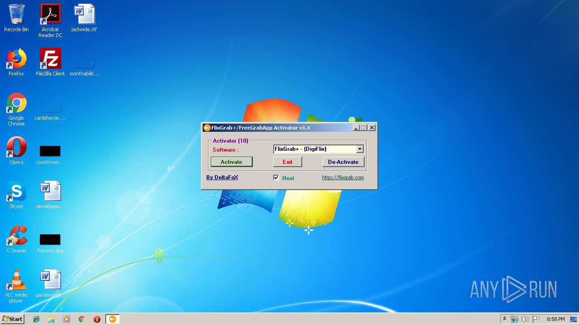Open FileZilla Client shortcut
This screenshot has height=325, width=579.
(x=50, y=62)
